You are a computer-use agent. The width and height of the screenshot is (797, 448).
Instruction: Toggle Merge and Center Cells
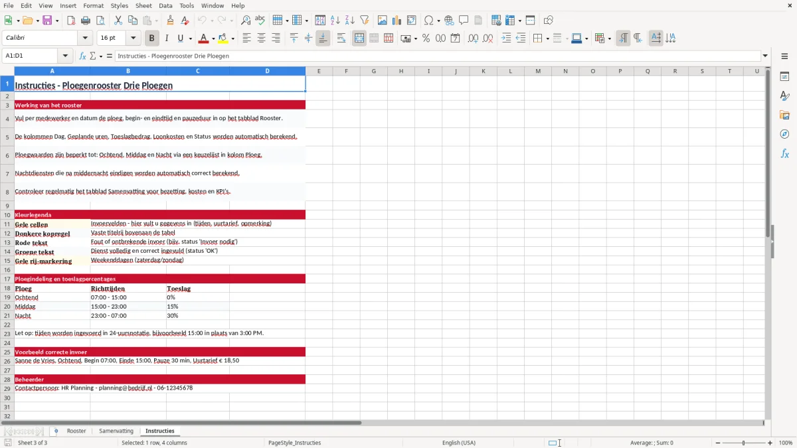[x=359, y=38]
